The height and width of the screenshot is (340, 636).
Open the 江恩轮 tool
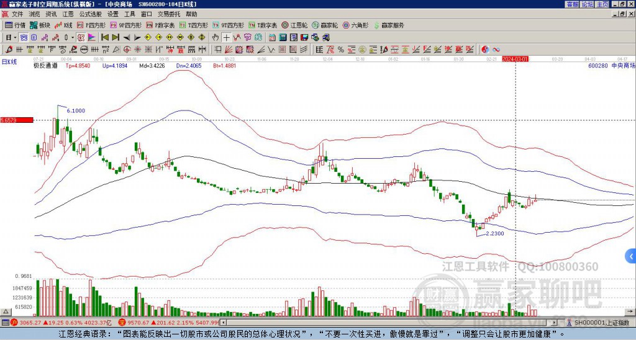(x=294, y=25)
